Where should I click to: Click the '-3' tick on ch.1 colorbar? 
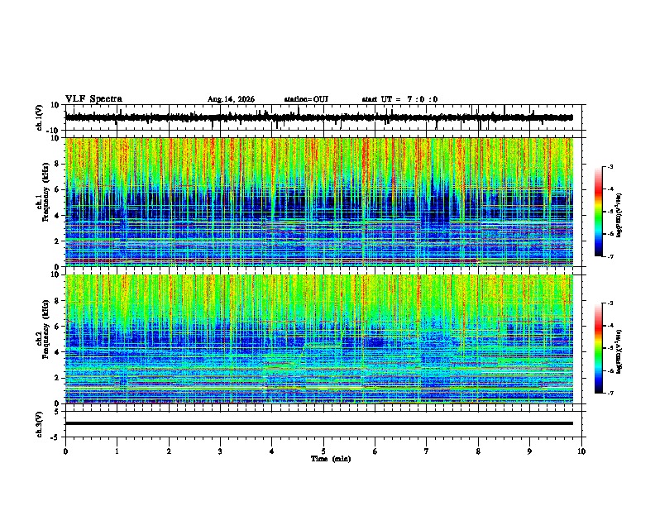click(610, 167)
